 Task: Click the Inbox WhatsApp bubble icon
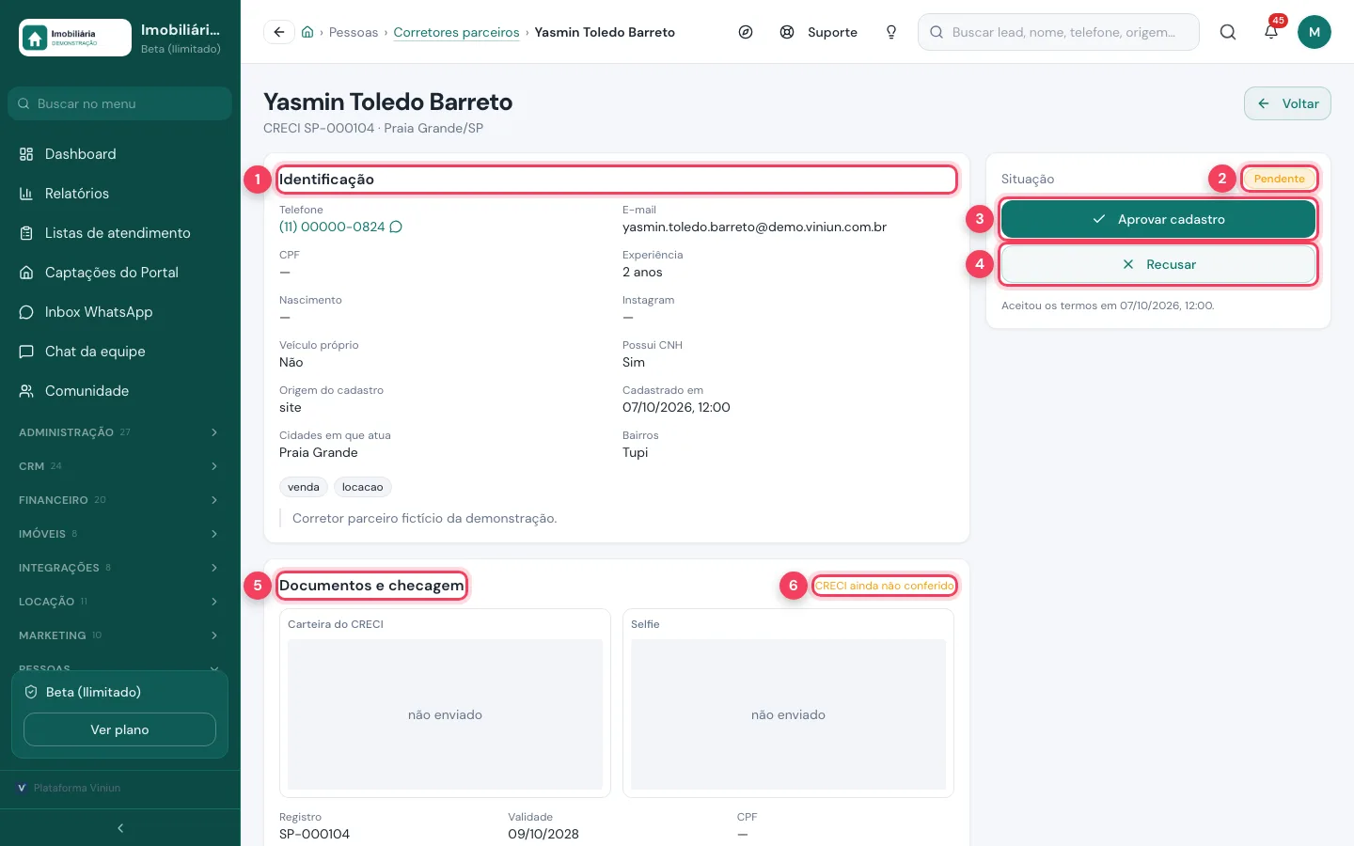tap(26, 312)
